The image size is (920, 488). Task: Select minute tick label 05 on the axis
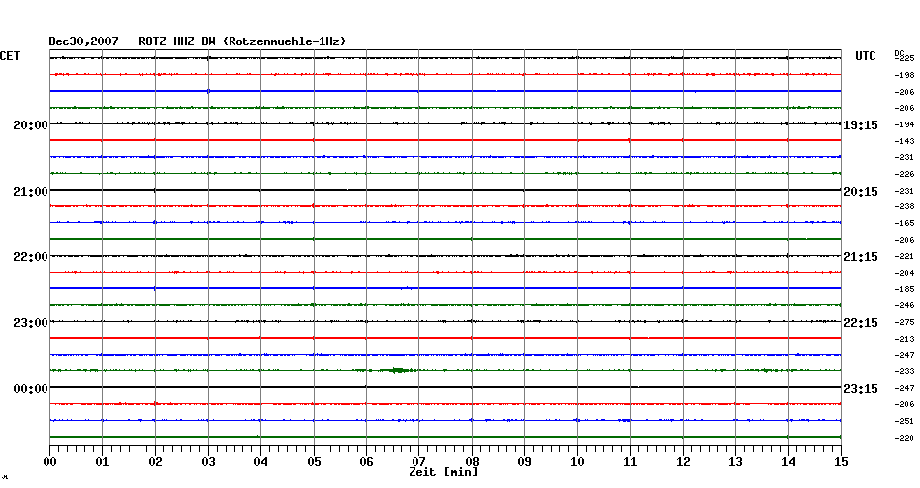tap(314, 462)
